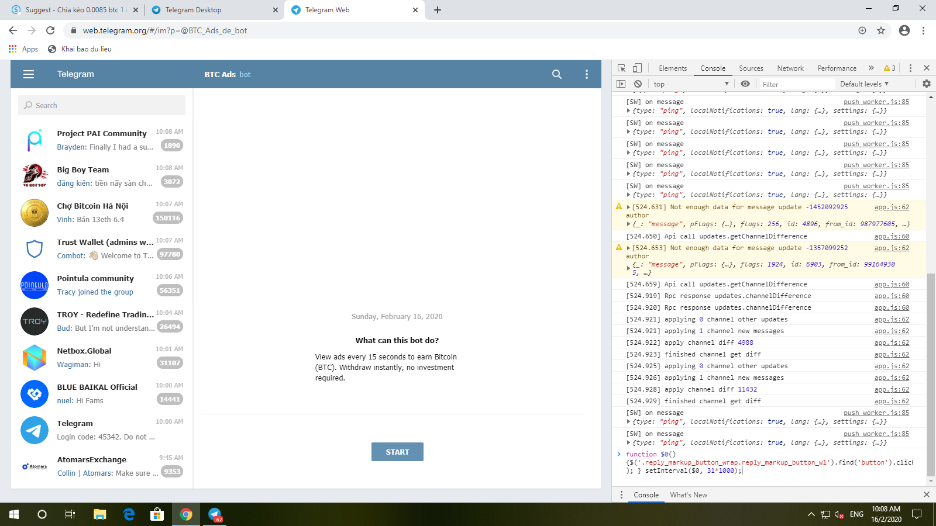This screenshot has height=526, width=936.
Task: Expand the last ping message object
Action: pos(628,442)
